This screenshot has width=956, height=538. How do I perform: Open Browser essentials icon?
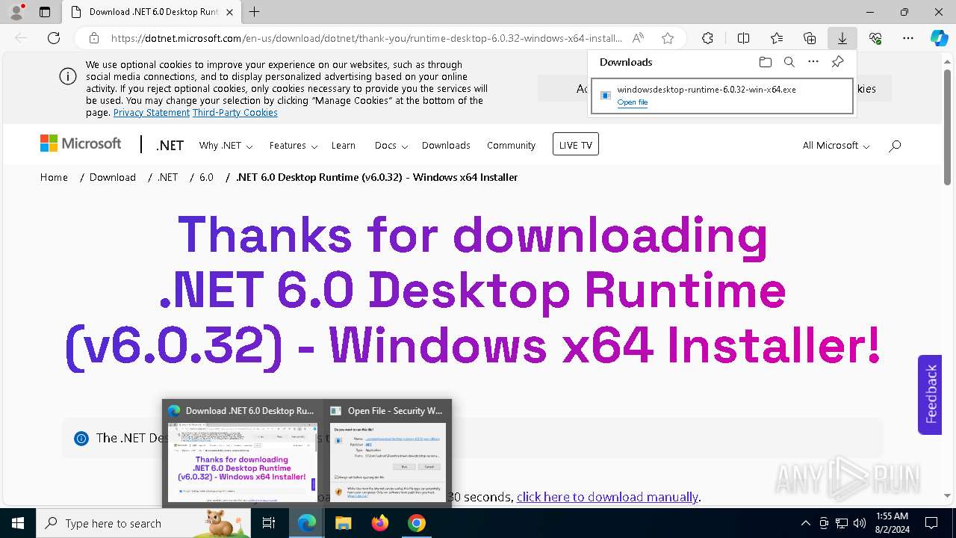875,38
